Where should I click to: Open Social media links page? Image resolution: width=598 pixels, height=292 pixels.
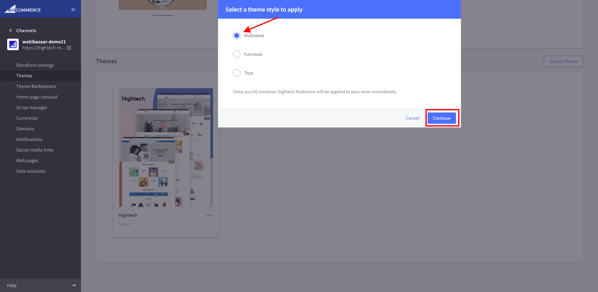35,150
